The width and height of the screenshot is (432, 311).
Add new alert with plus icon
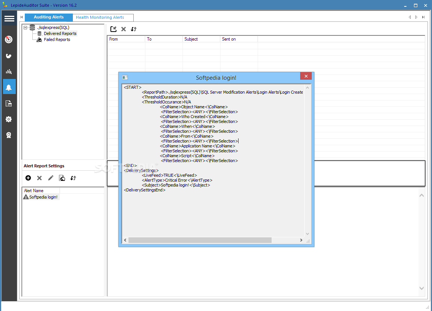(x=28, y=178)
